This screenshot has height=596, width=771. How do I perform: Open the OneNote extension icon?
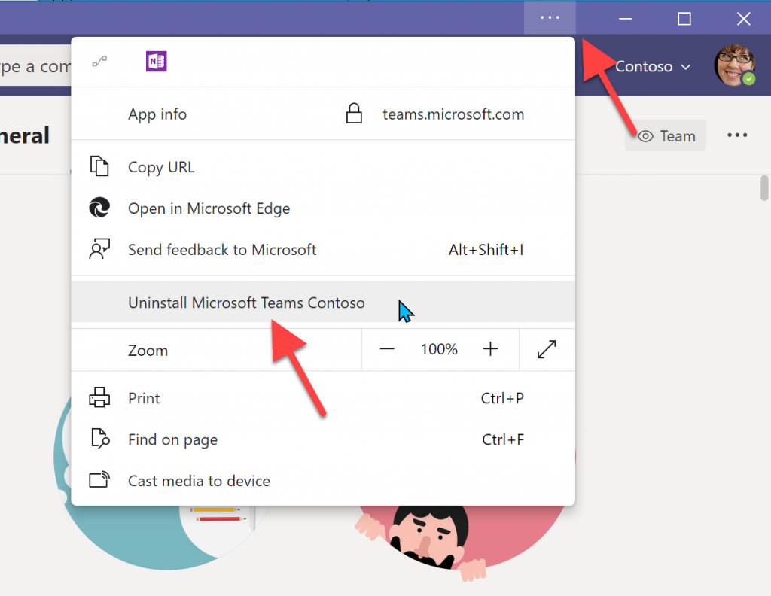157,62
